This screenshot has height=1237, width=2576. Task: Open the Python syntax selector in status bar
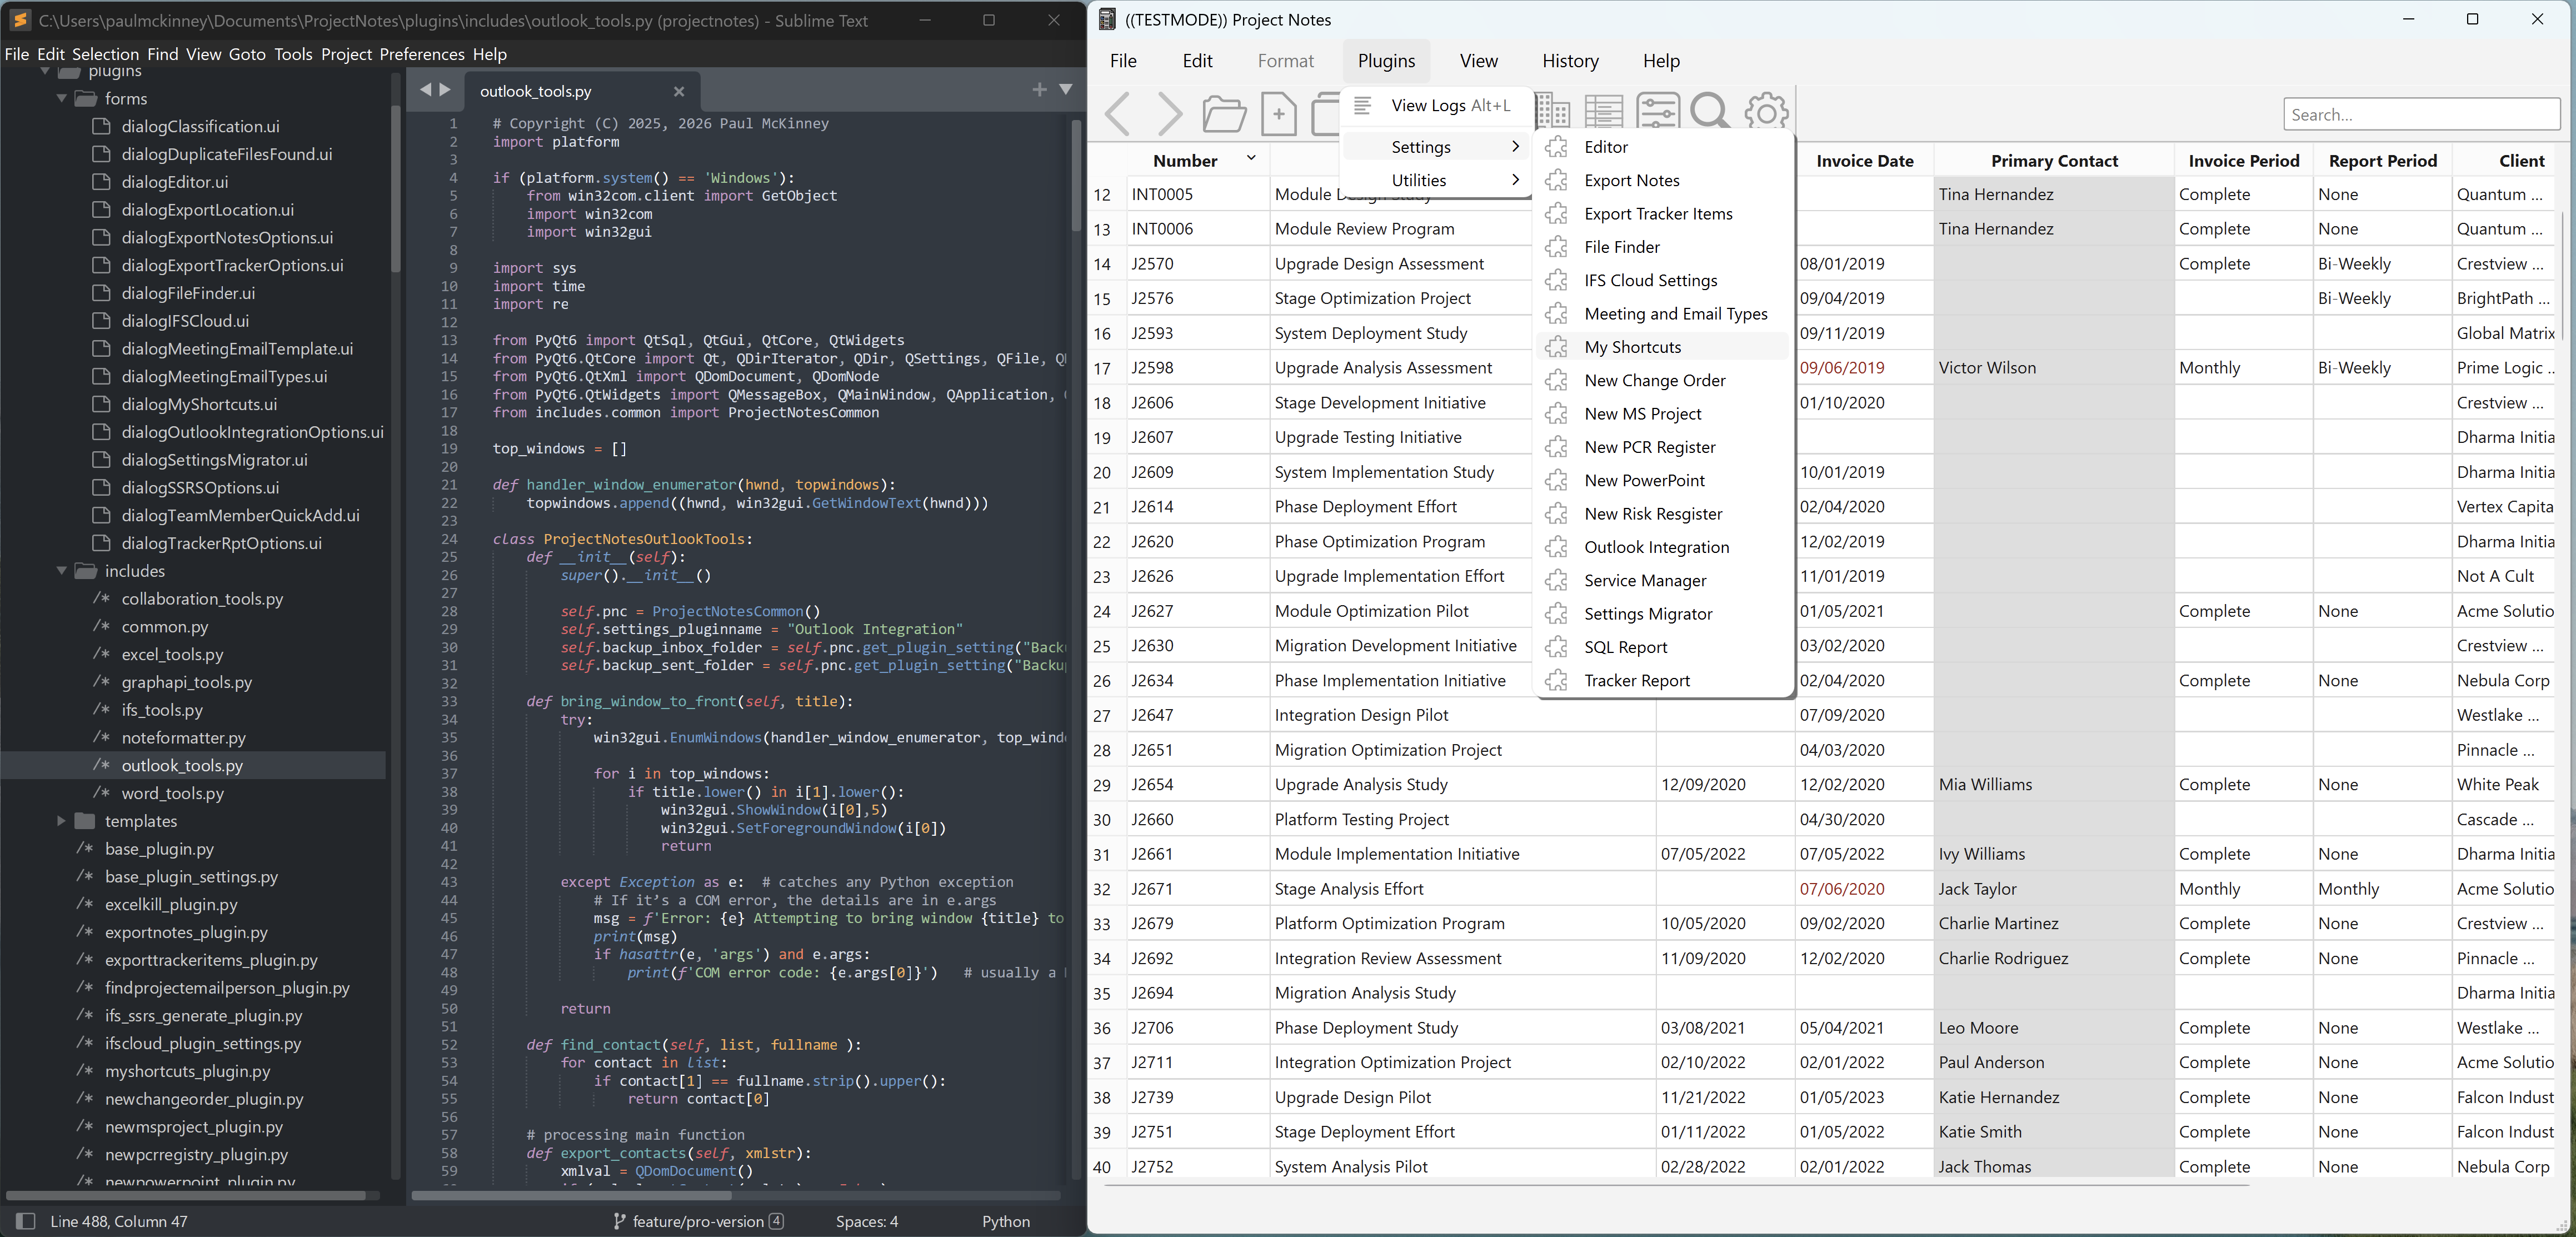[x=1006, y=1221]
